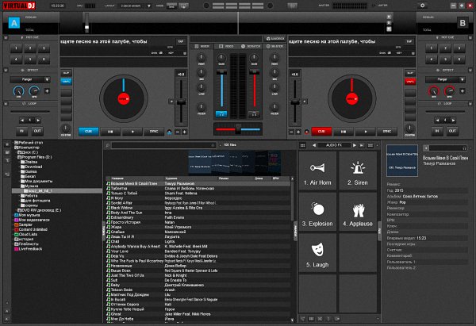Trigger the Air Horn sample pad

[x=319, y=169]
